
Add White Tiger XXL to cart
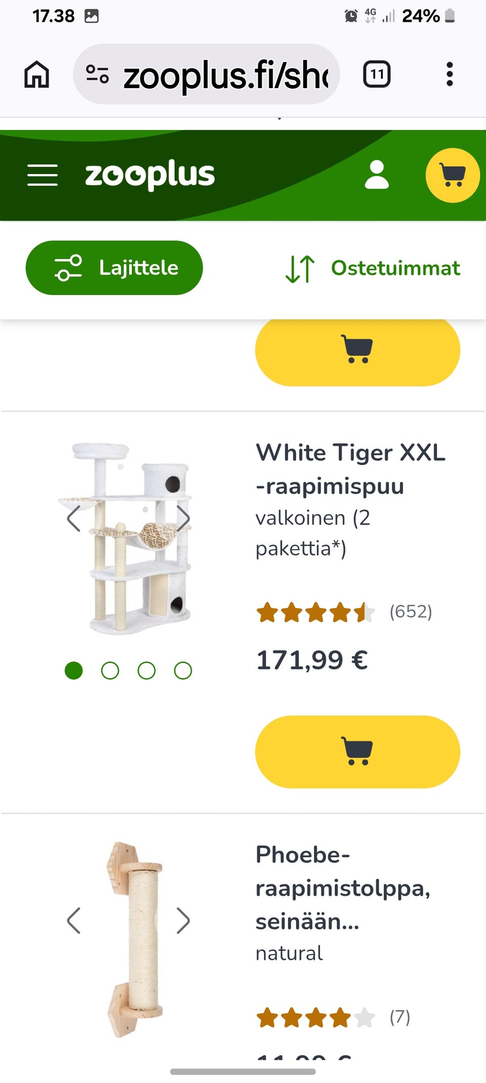357,752
